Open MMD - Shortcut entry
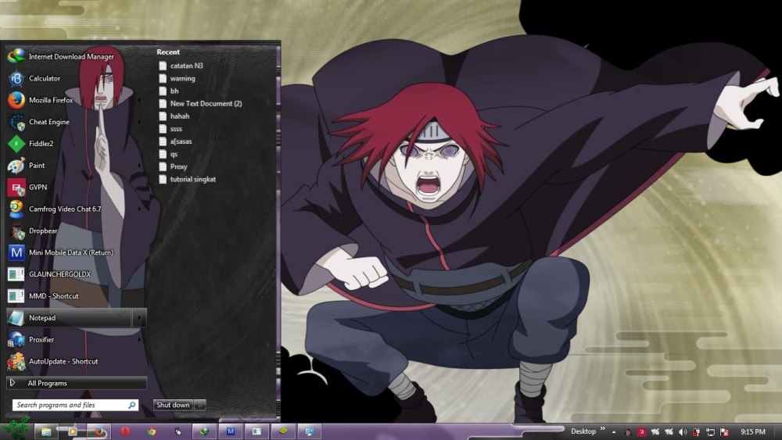This screenshot has height=440, width=782. [77, 296]
